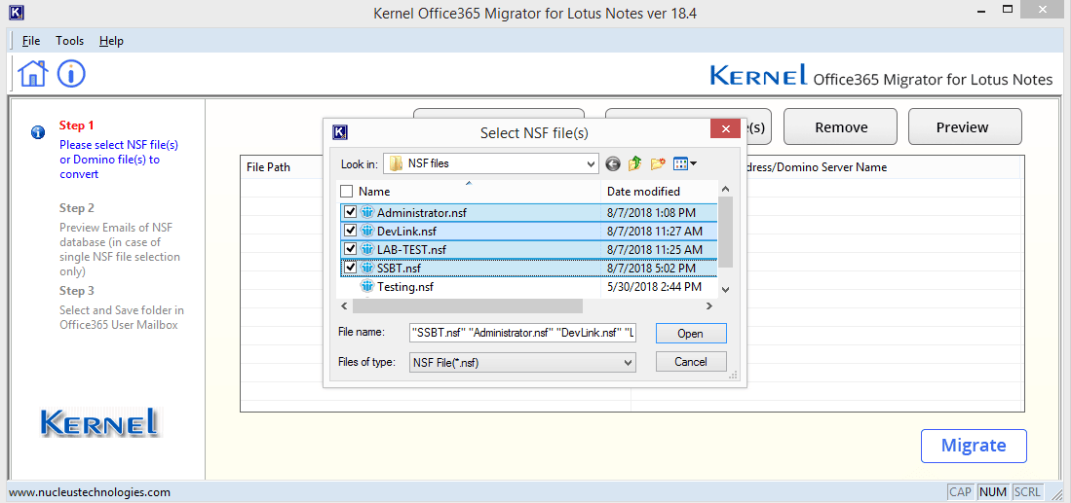Click the DevLink.nsf file name
The width and height of the screenshot is (1071, 503).
(406, 231)
